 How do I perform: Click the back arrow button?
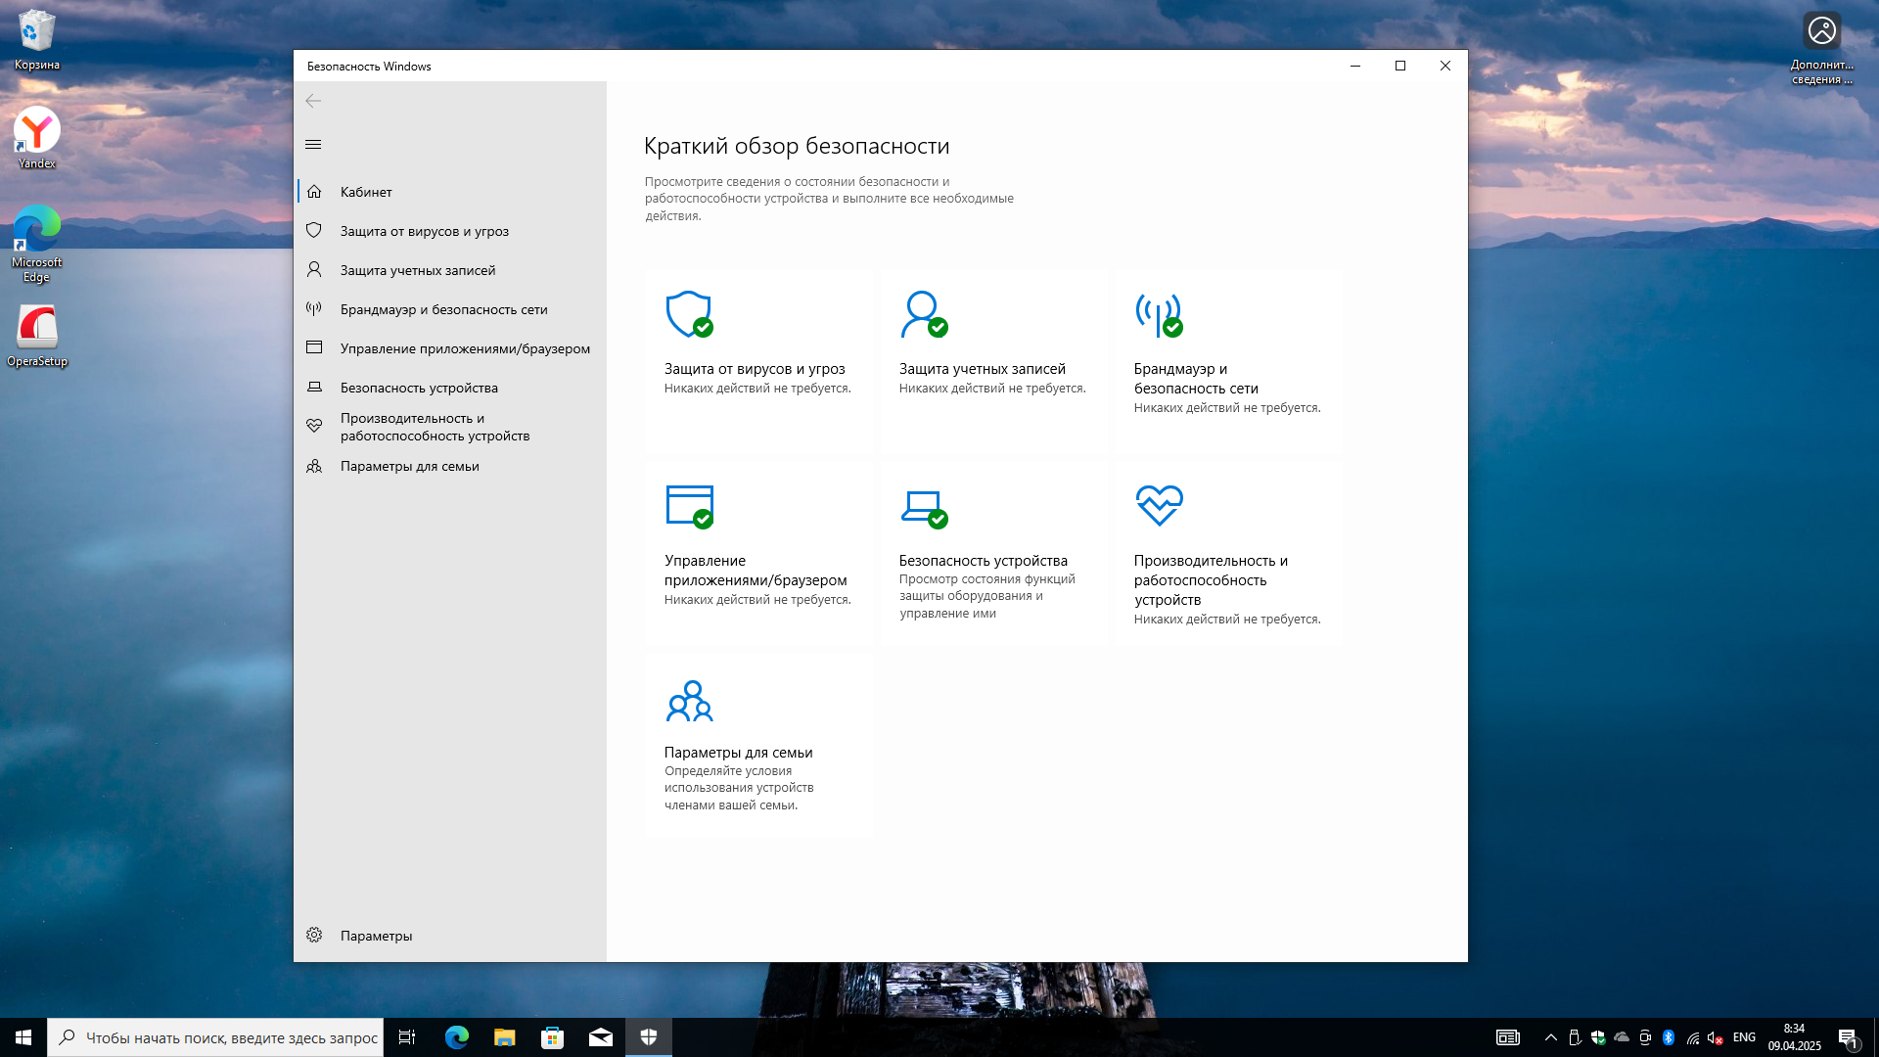(x=313, y=101)
